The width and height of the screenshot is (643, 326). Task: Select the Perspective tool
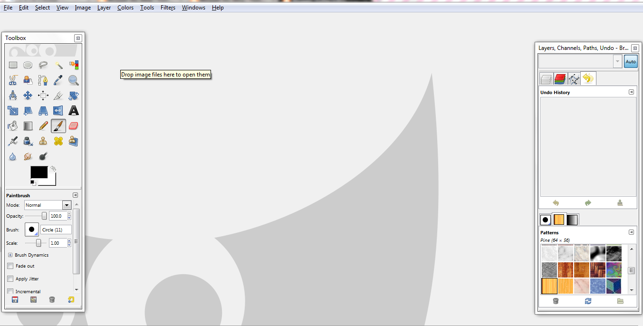(x=43, y=111)
